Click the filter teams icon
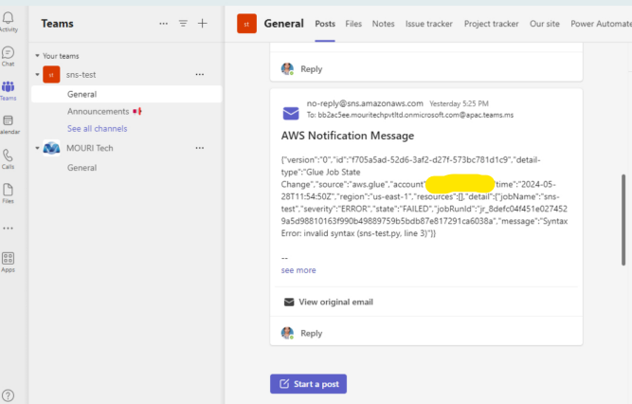 [x=183, y=24]
